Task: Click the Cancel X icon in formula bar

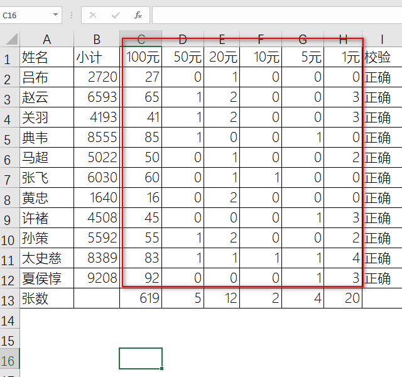Action: [93, 15]
